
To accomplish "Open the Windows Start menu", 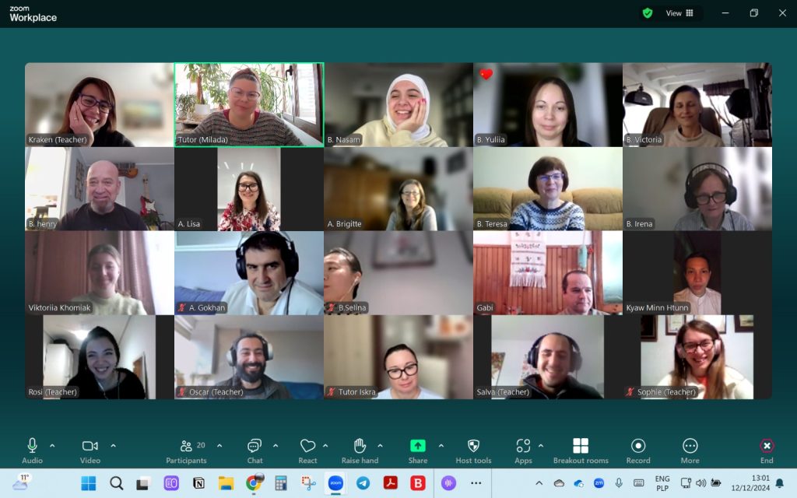I will click(89, 483).
